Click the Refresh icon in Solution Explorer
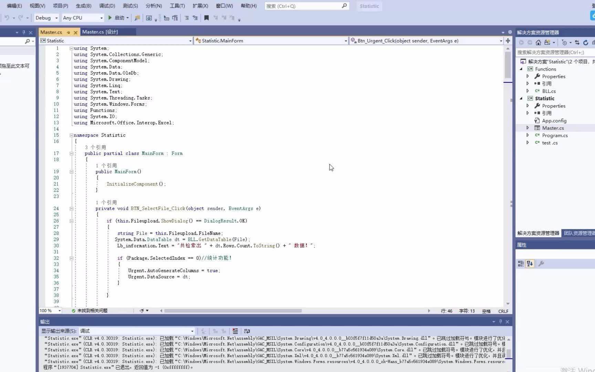This screenshot has height=372, width=595. [585, 42]
